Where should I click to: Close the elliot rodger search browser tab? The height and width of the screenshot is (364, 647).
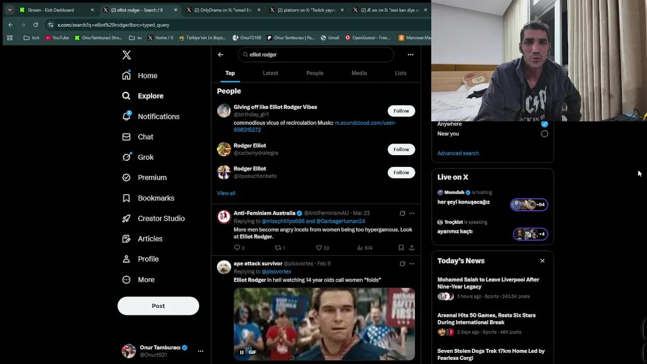pos(175,10)
